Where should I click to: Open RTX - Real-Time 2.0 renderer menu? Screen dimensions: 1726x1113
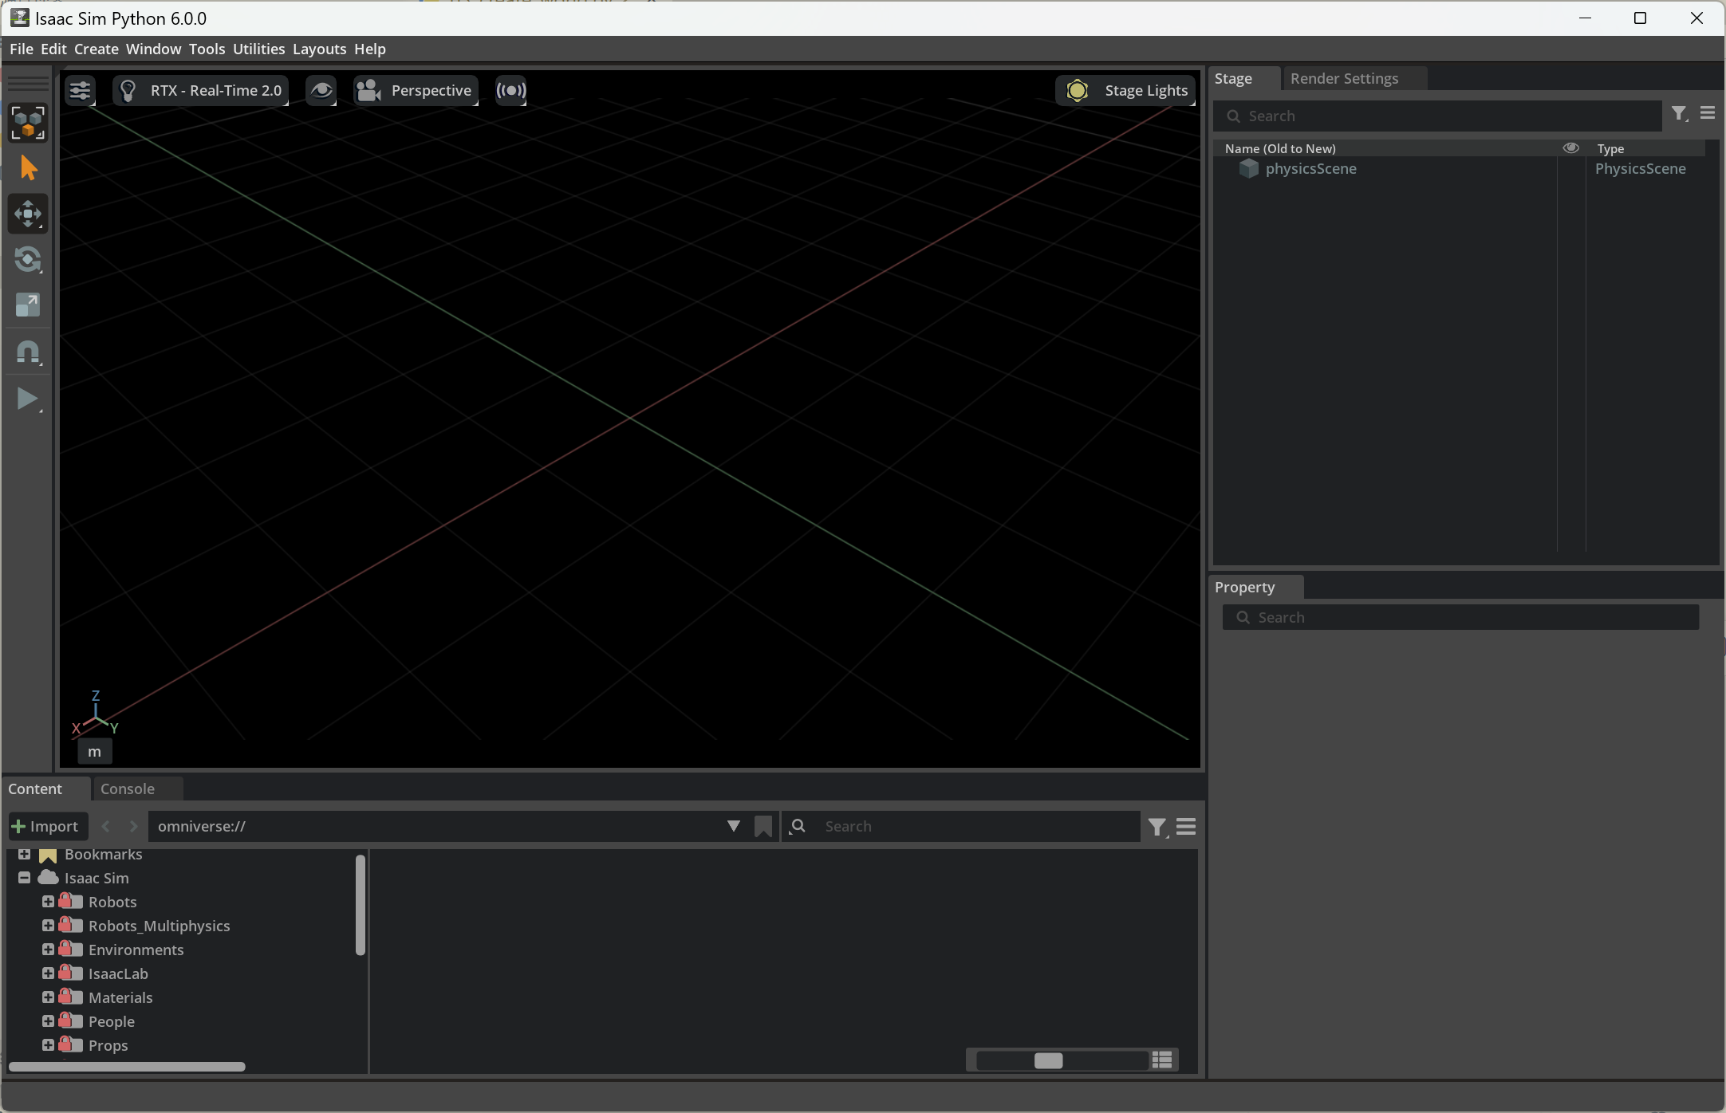(x=201, y=90)
